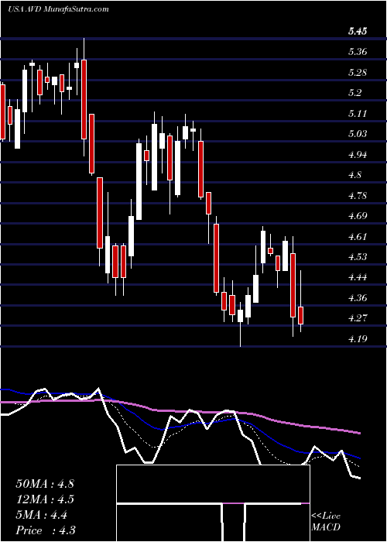The height and width of the screenshot is (542, 387).
Task: Click the Price : 4.3 reading
Action: point(46,530)
